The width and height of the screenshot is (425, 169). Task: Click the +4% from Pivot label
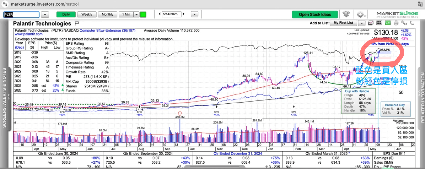(x=388, y=44)
